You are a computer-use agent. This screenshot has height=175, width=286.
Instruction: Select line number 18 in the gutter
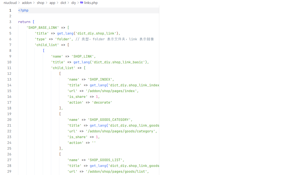(x=9, y=108)
